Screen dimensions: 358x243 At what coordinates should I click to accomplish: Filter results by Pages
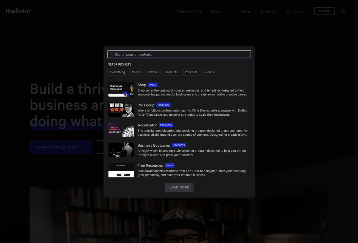(136, 72)
